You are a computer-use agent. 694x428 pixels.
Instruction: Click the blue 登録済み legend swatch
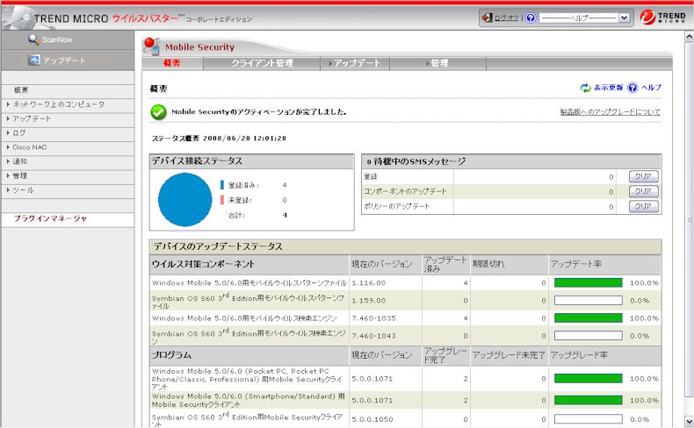pos(222,185)
